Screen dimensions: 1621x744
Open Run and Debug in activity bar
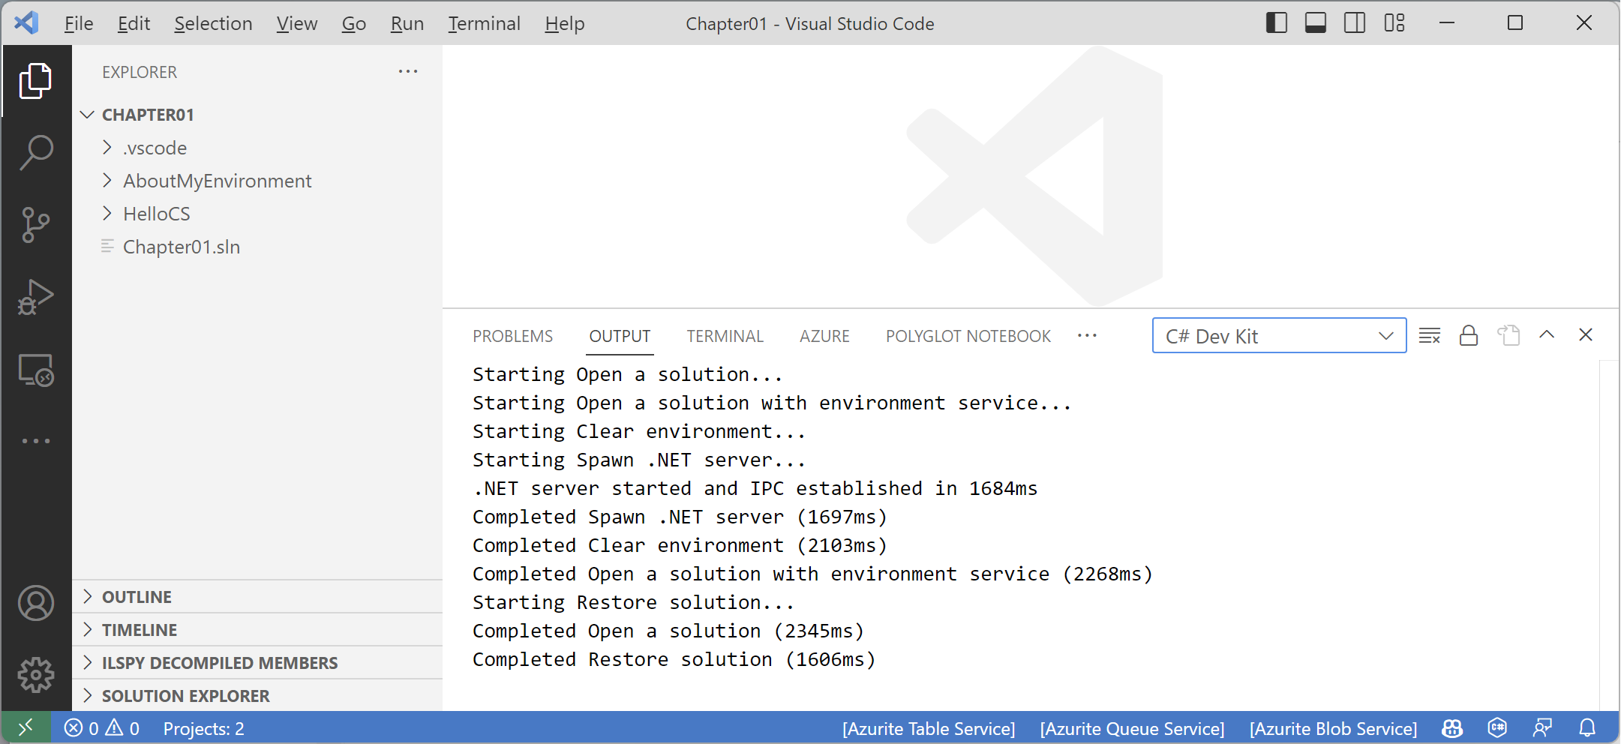pyautogui.click(x=35, y=296)
